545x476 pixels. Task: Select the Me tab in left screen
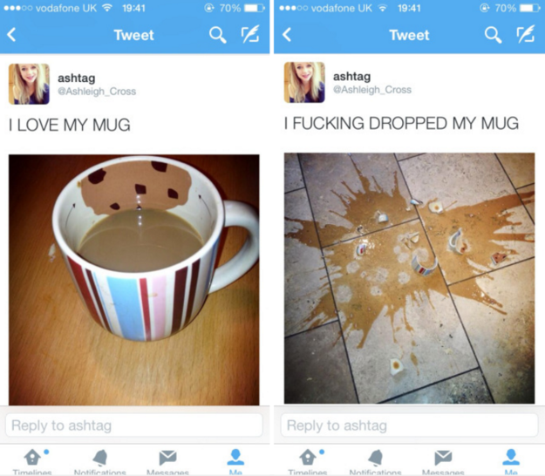(235, 462)
